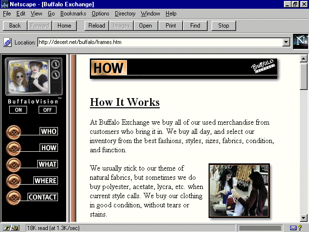Click the scrollbar down arrow
This screenshot has height=232, width=309.
pyautogui.click(x=304, y=218)
